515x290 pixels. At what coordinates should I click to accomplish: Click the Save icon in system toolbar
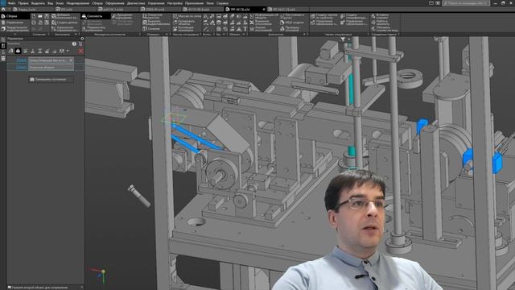(x=47, y=16)
